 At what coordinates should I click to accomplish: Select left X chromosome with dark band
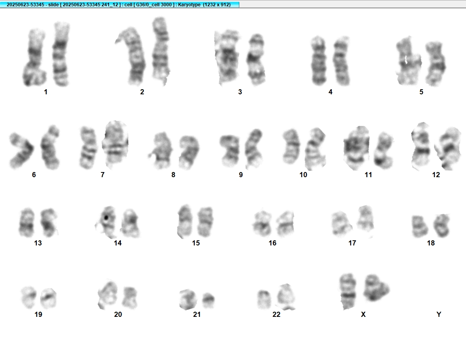tap(348, 292)
